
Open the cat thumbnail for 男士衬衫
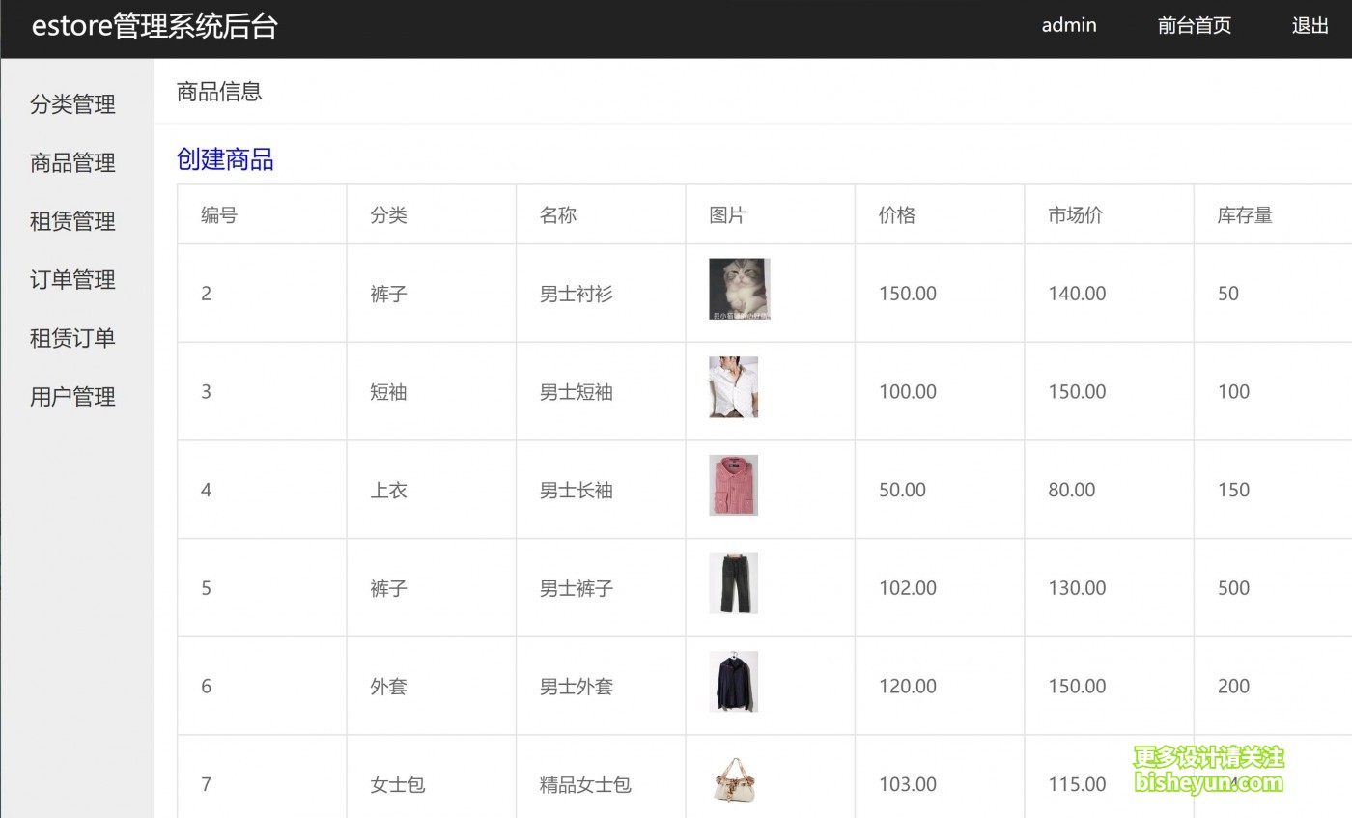(x=740, y=289)
